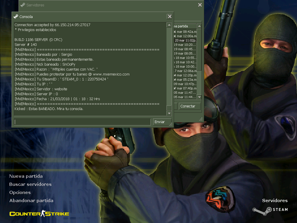
Task: Click the Steam icon in Consola title bar
Action: click(16, 17)
